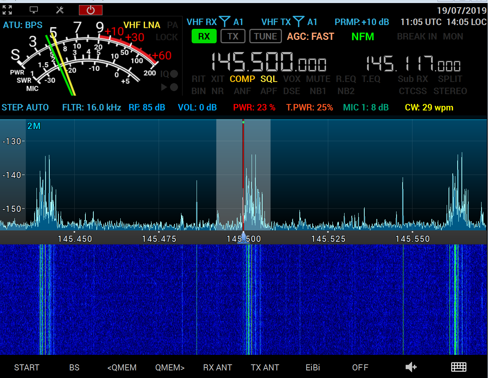Toggle the SQL squelch option
The image size is (488, 378).
(x=269, y=79)
